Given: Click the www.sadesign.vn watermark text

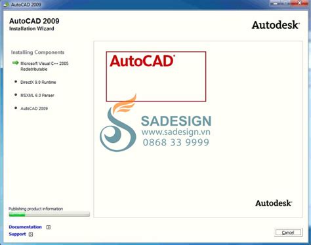Looking at the screenshot, I should tap(176, 132).
